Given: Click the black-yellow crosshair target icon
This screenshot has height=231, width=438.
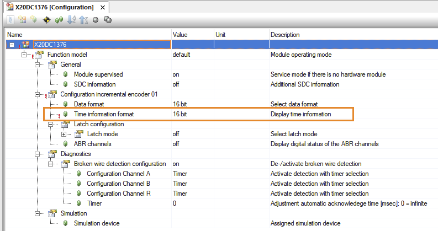Looking at the screenshot, I should point(46,20).
